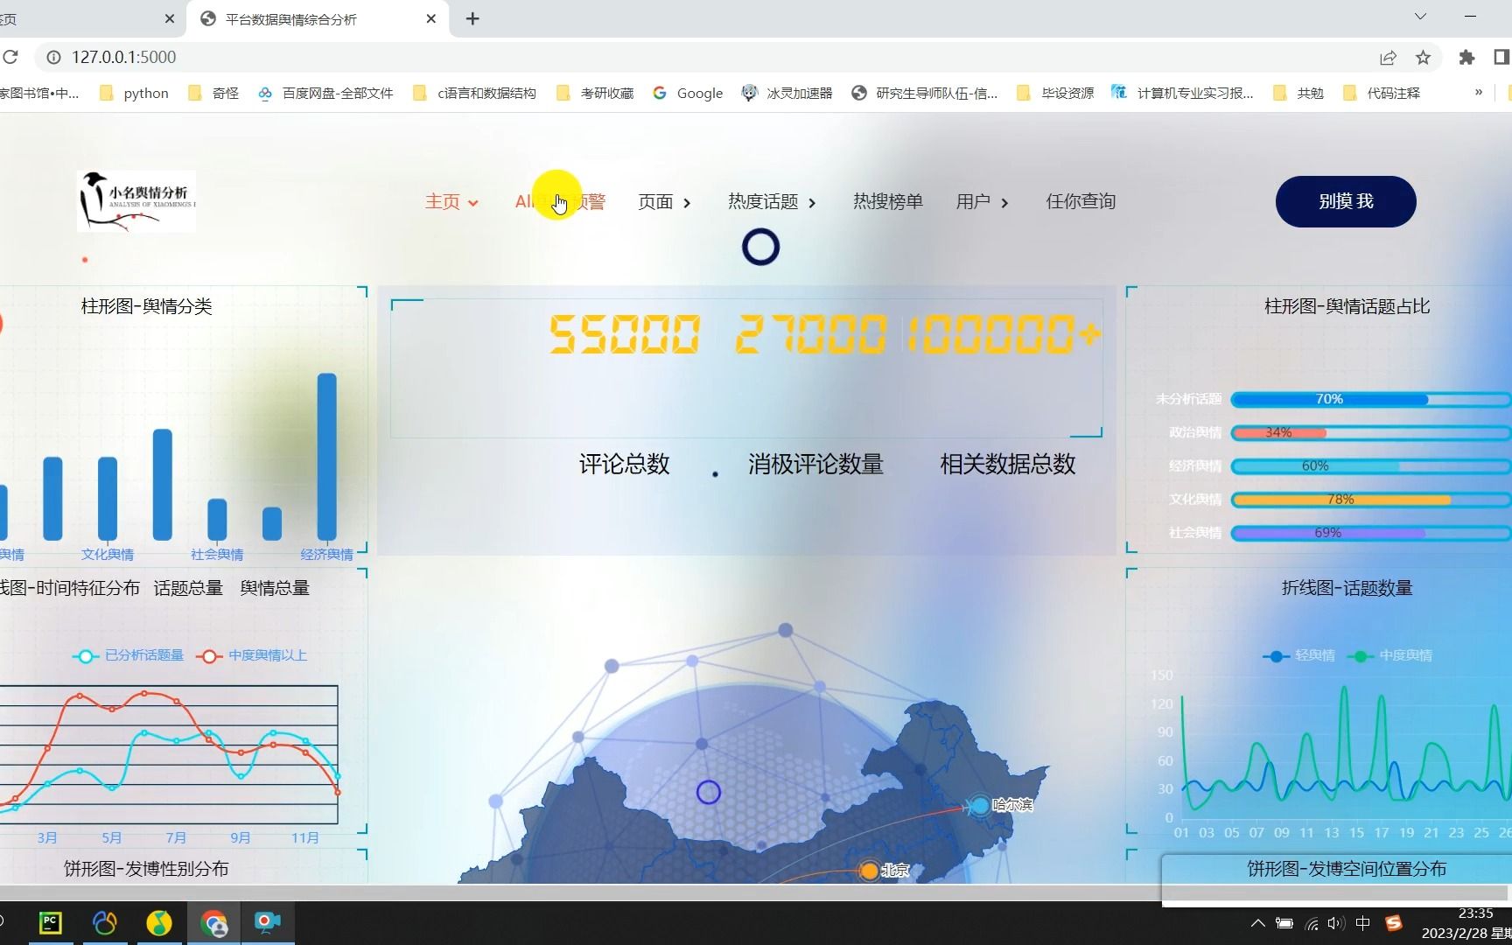
Task: Open the python bookmark folder
Action: click(134, 93)
